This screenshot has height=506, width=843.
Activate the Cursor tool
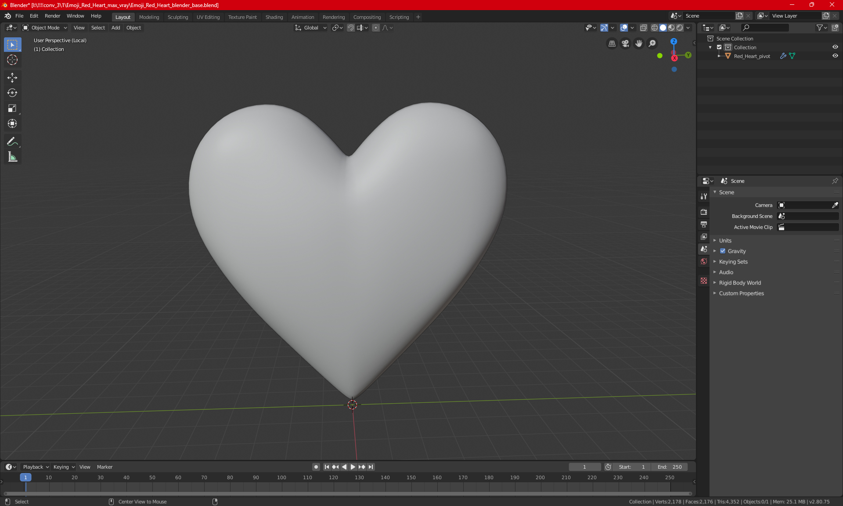point(12,60)
